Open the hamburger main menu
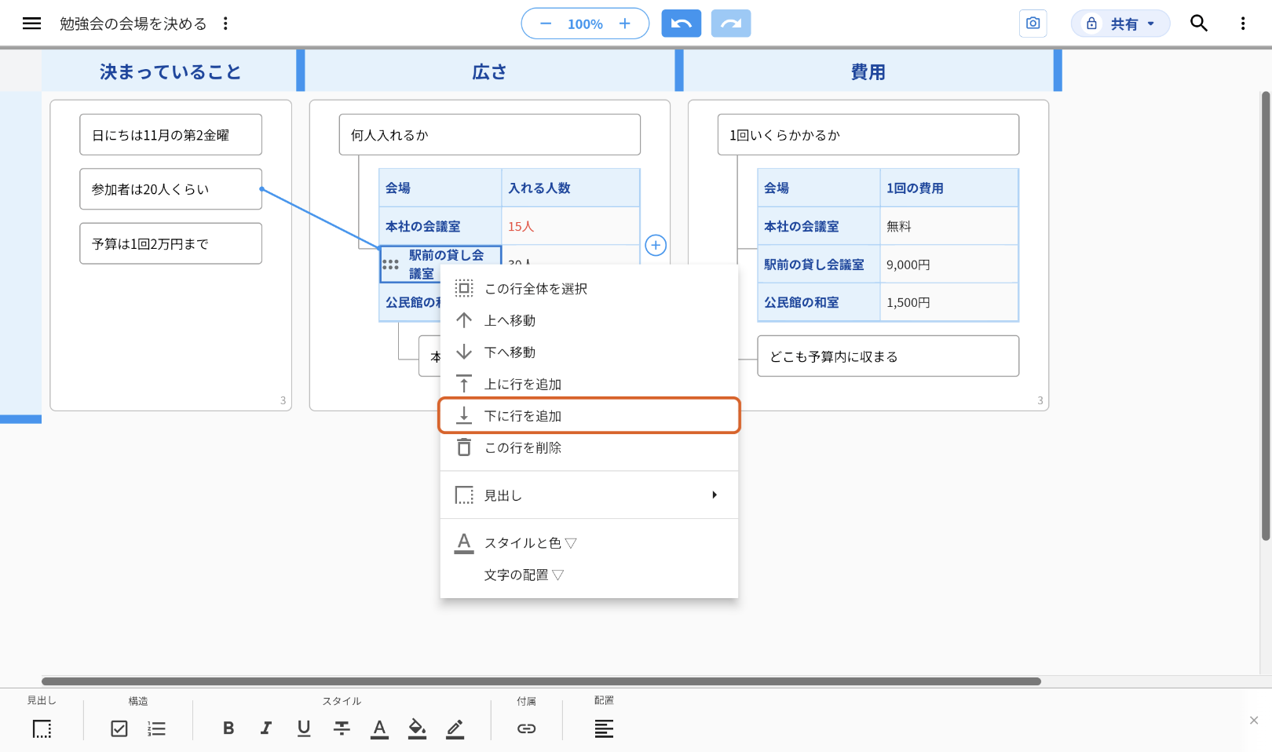The width and height of the screenshot is (1272, 752). tap(31, 24)
